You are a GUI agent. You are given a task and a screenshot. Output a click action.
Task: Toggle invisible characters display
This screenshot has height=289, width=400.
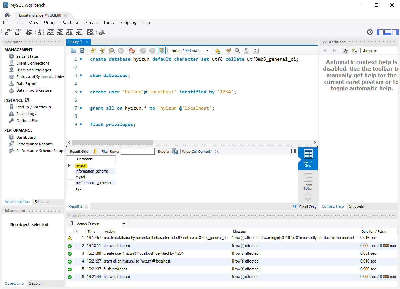(246, 51)
